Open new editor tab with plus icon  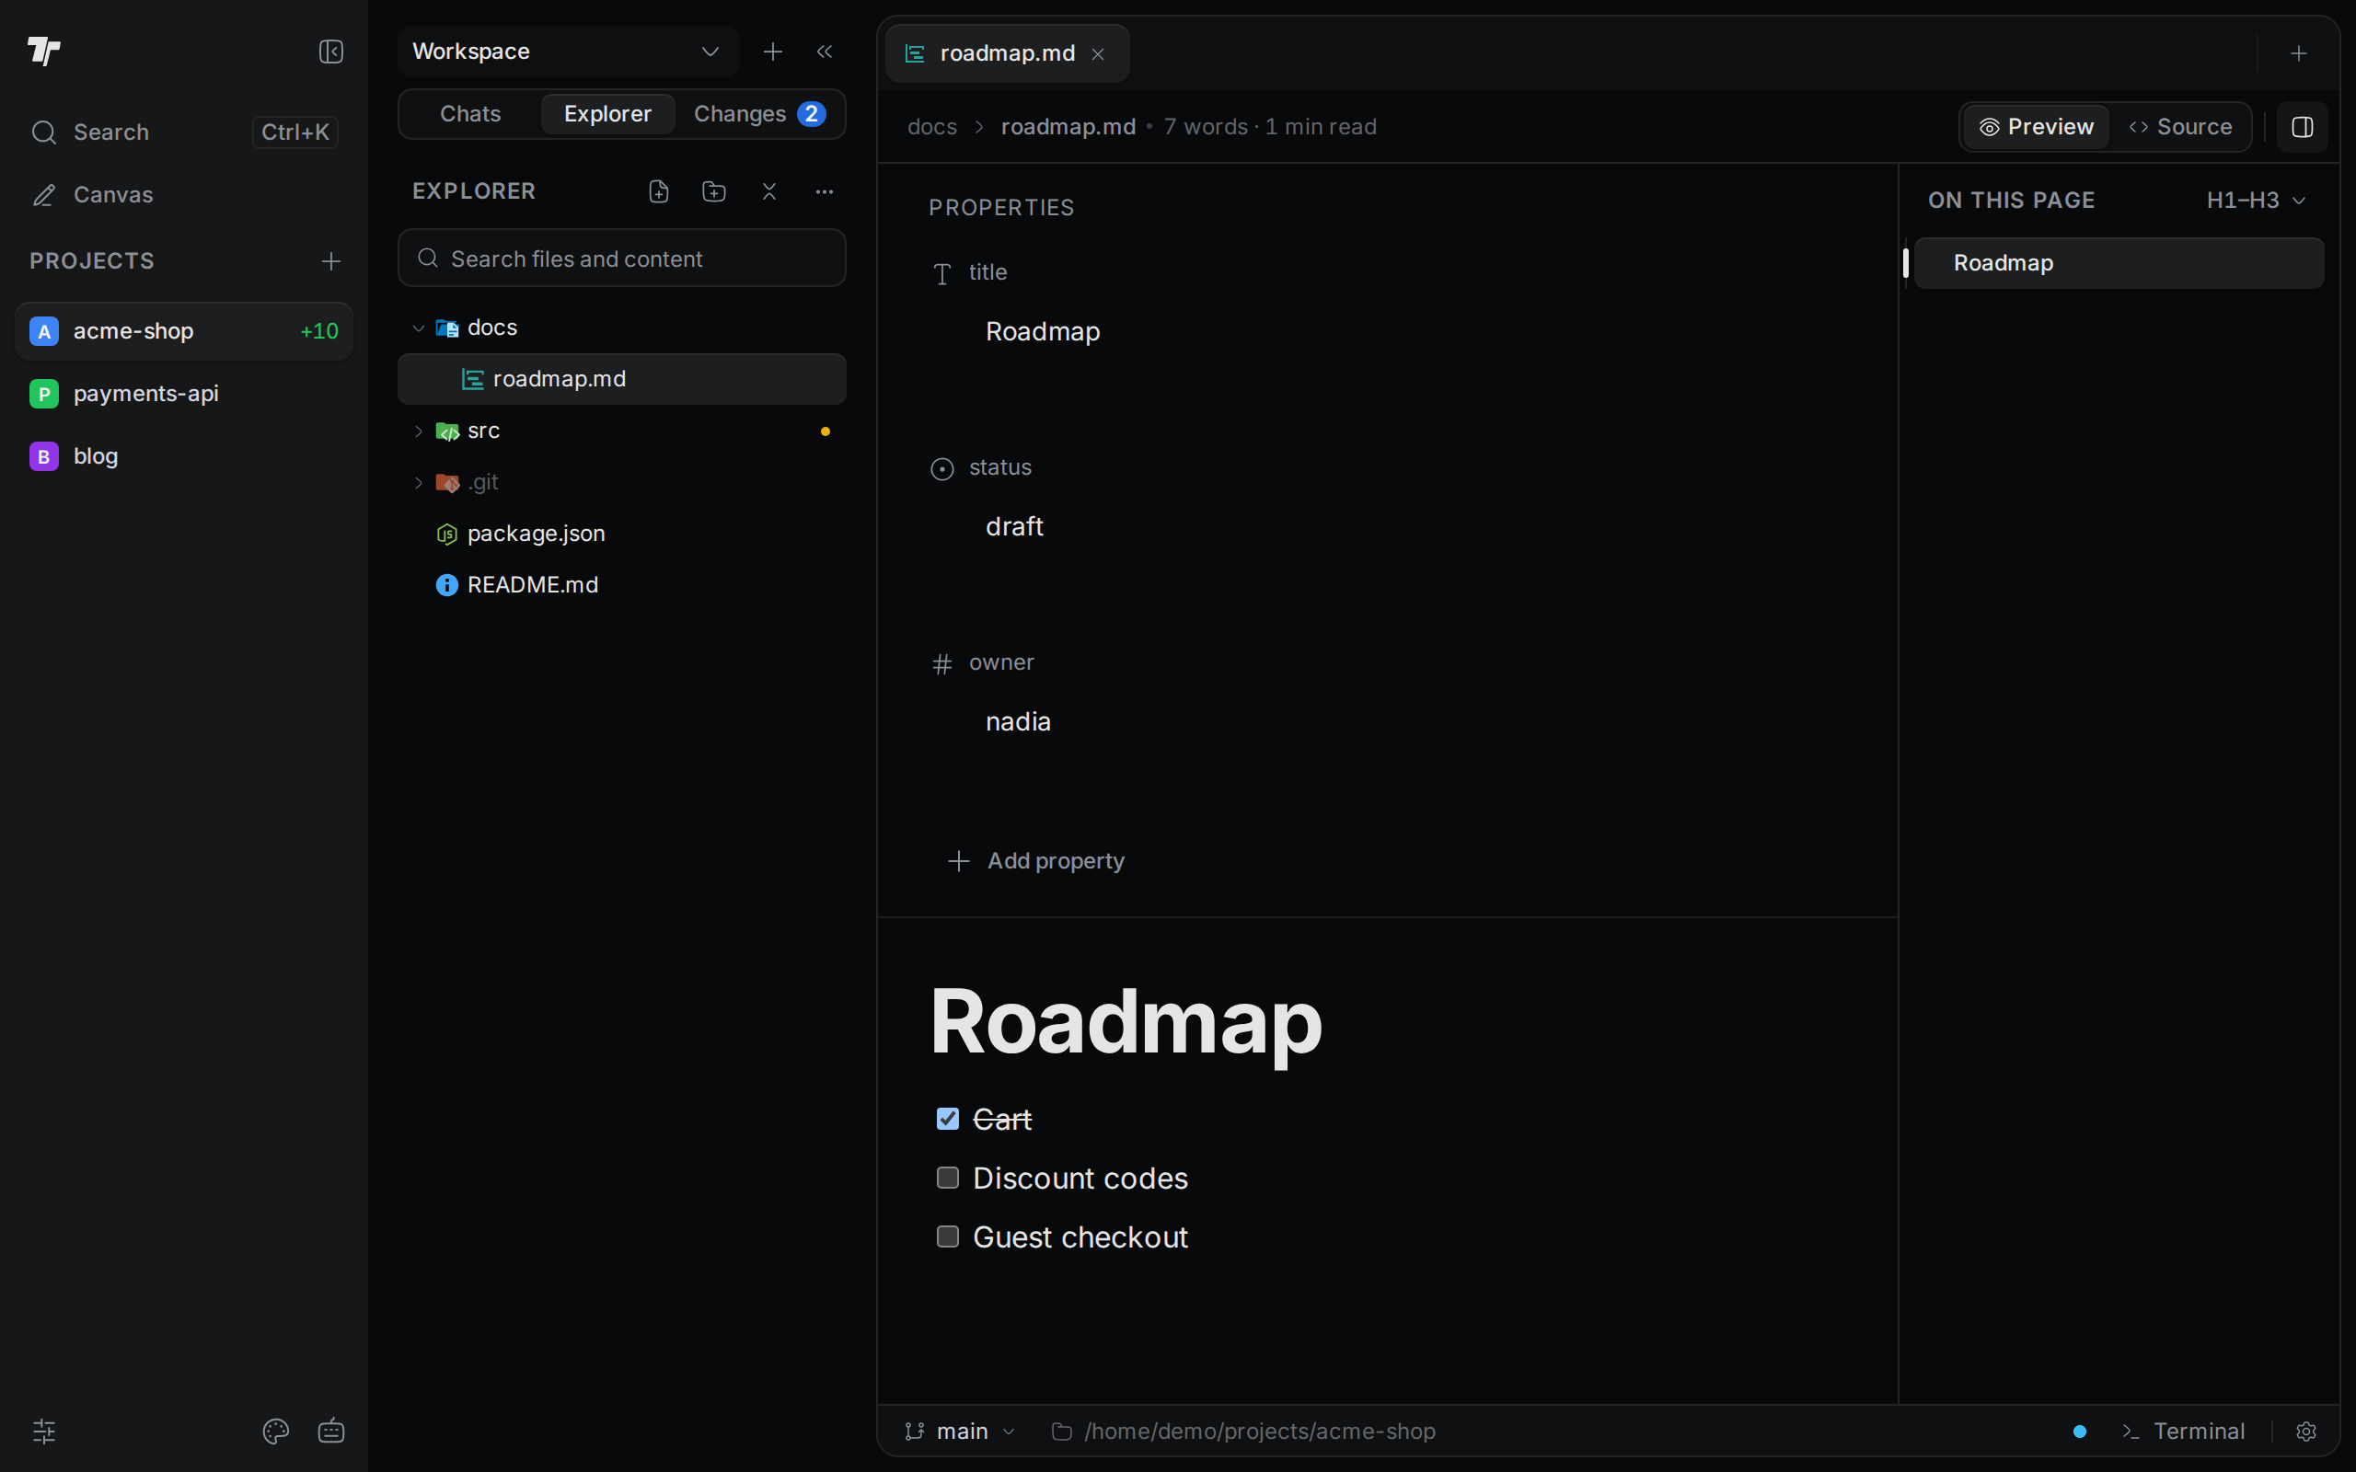pos(2299,53)
